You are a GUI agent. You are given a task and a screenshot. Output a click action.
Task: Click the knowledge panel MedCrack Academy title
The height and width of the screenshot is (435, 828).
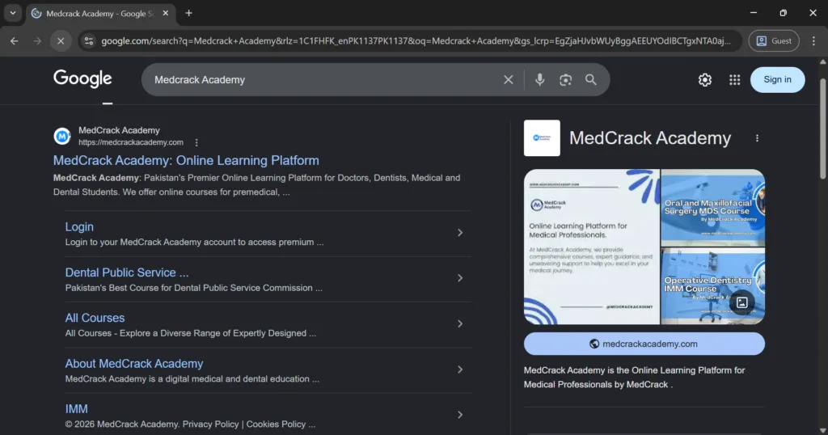650,138
